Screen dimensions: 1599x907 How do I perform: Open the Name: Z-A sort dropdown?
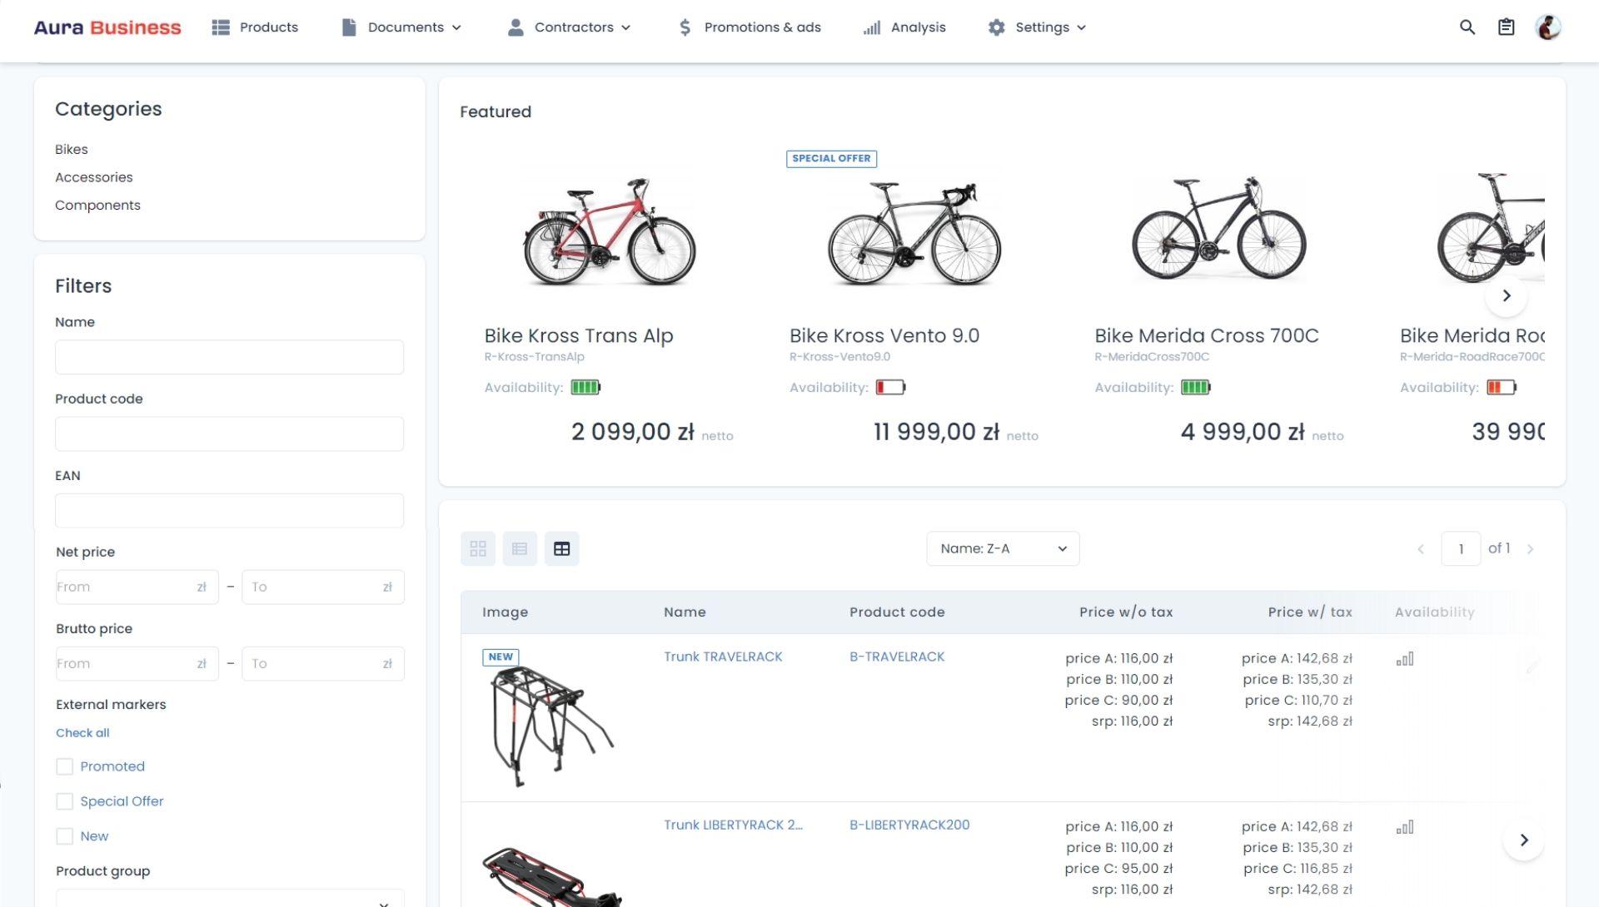pyautogui.click(x=1003, y=548)
